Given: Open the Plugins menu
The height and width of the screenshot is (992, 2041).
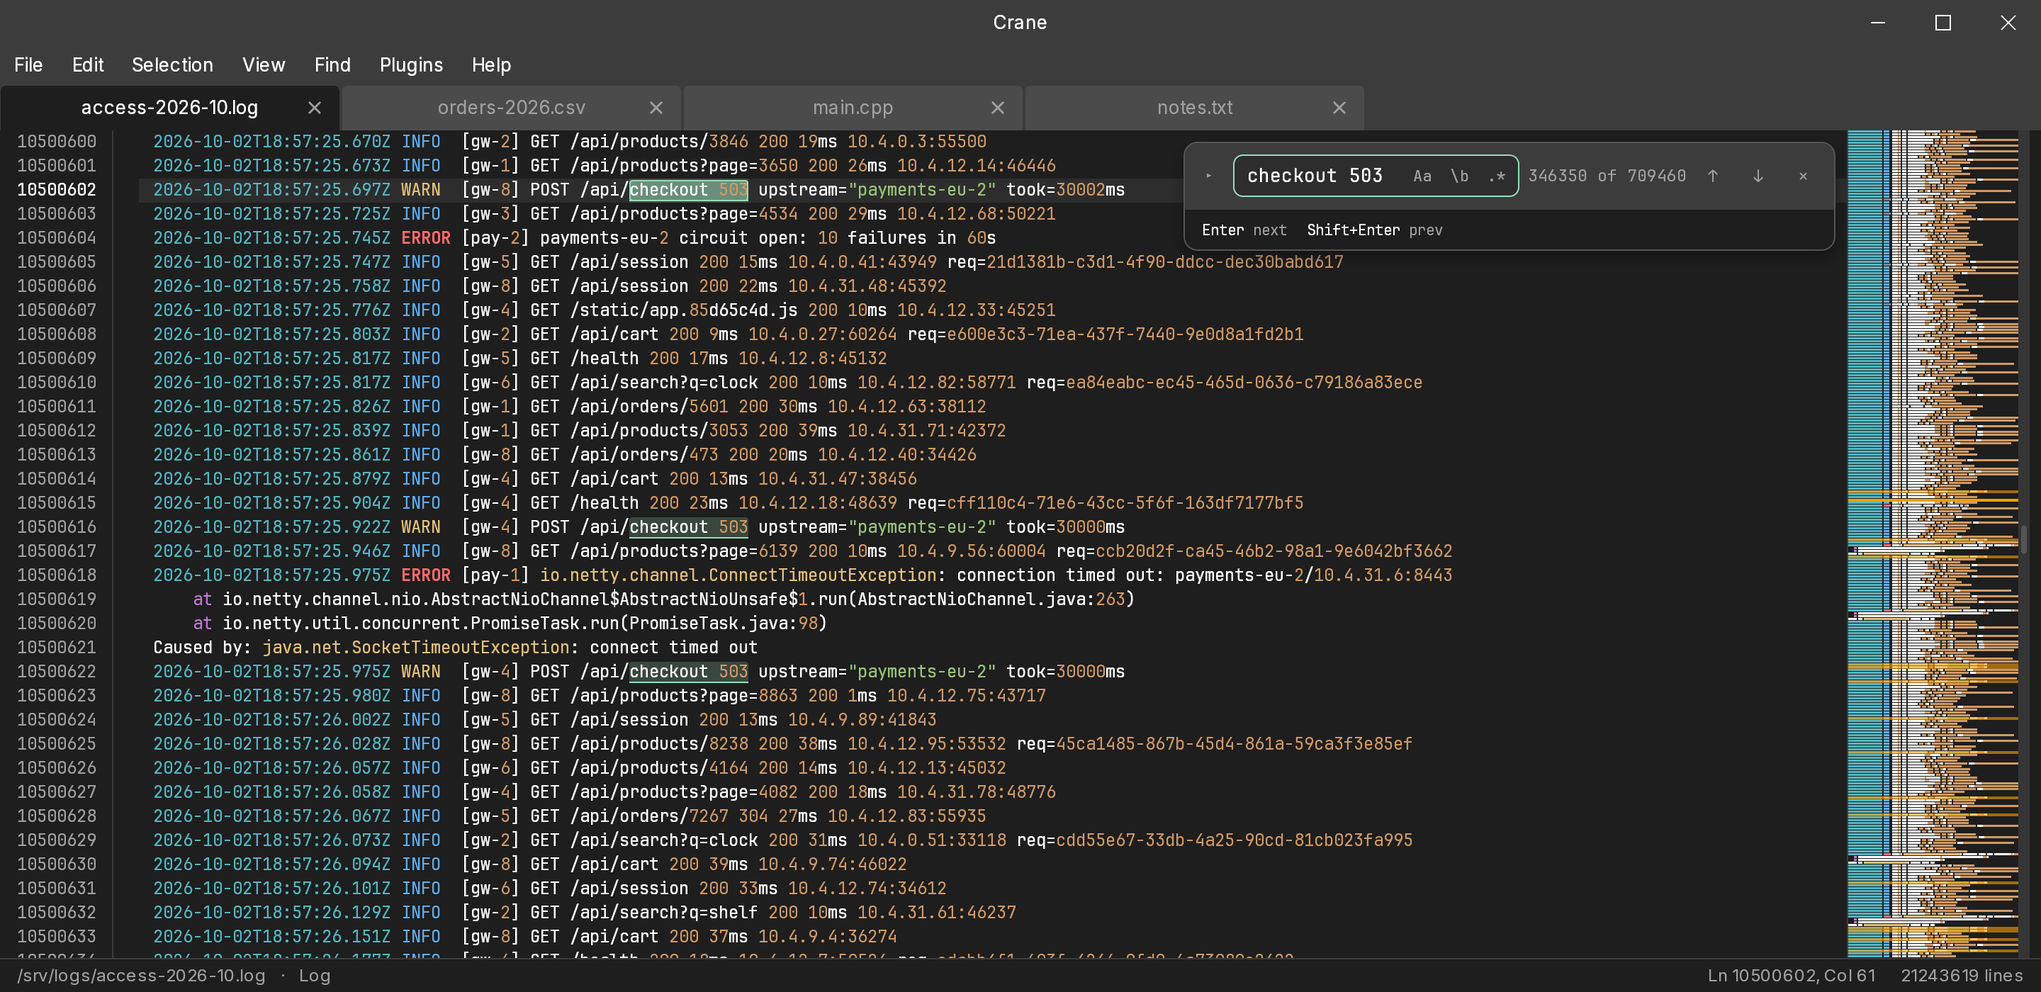Looking at the screenshot, I should point(411,65).
